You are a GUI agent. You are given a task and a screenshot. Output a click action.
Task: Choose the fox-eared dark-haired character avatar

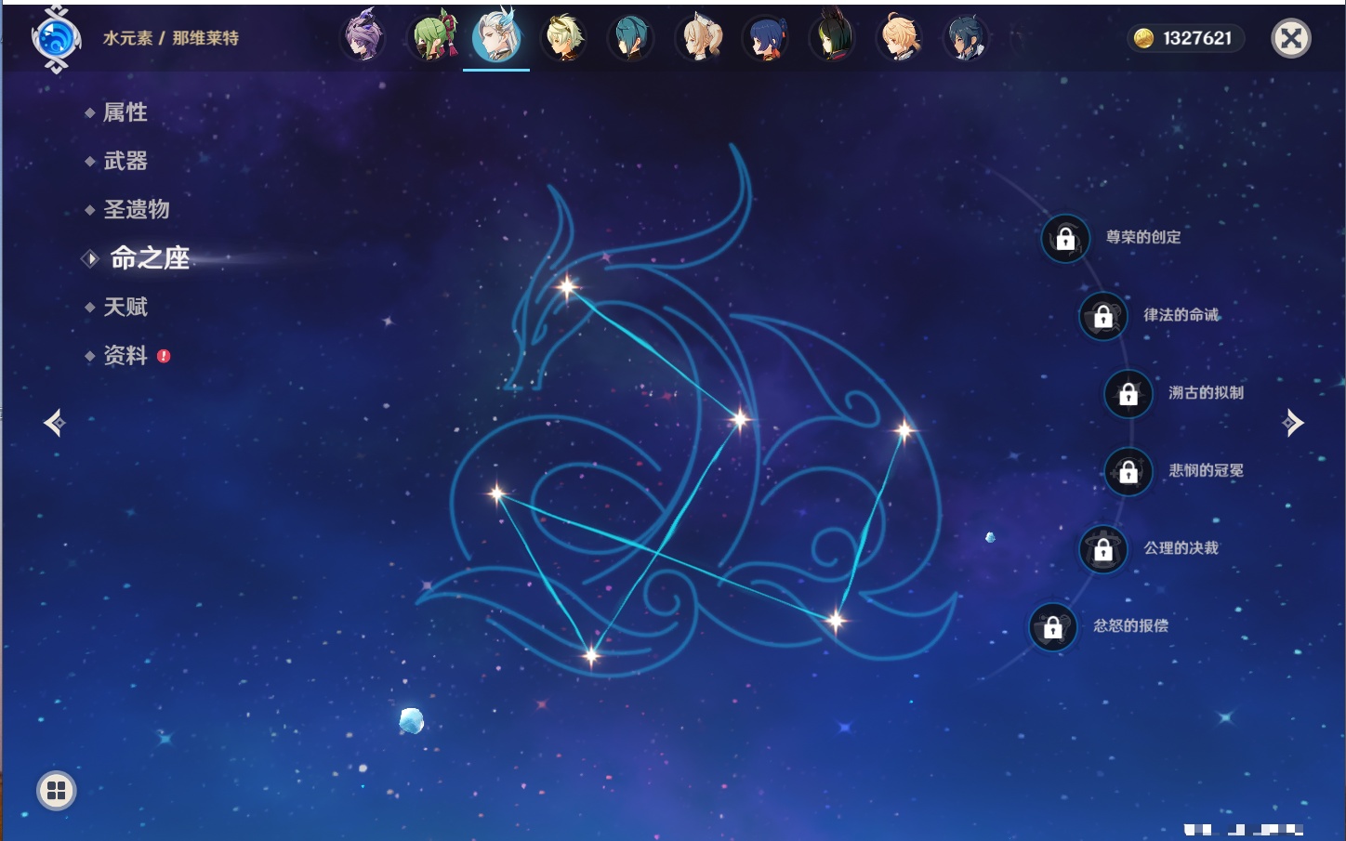pos(832,38)
